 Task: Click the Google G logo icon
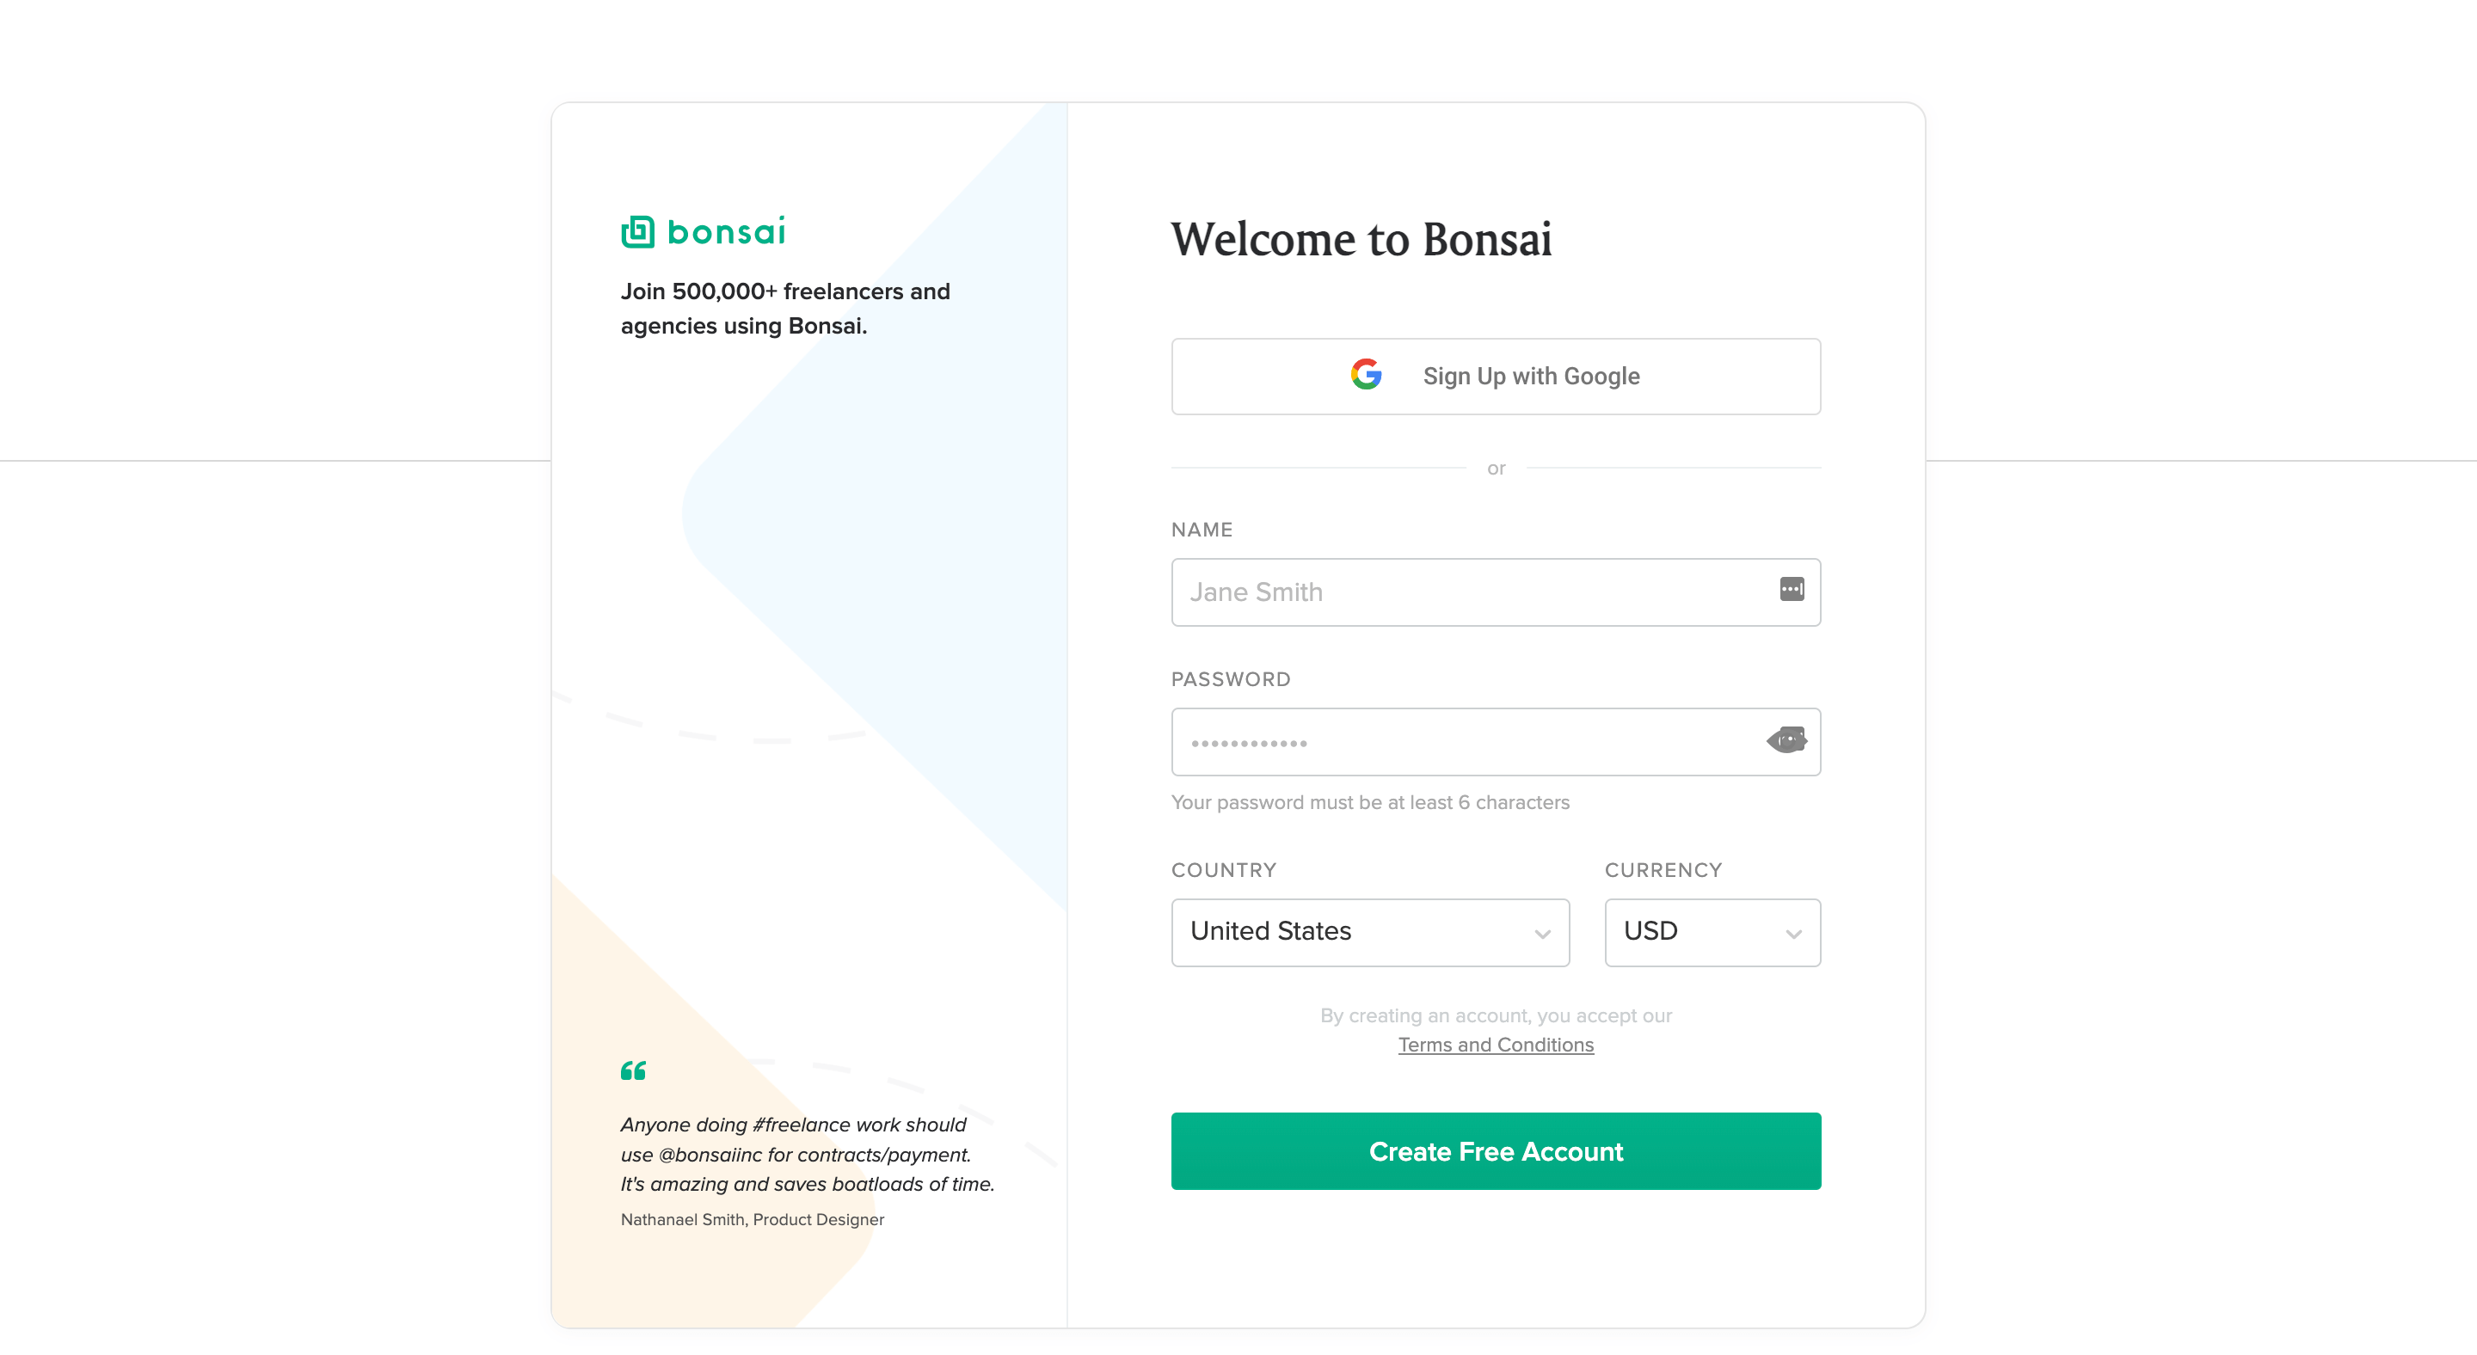(x=1366, y=375)
